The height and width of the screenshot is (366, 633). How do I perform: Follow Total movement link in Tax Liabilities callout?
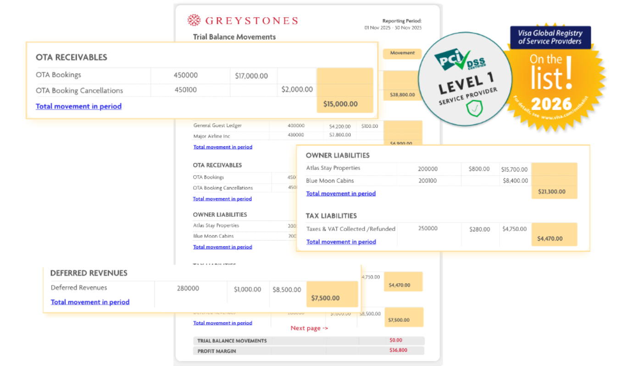pyautogui.click(x=341, y=242)
